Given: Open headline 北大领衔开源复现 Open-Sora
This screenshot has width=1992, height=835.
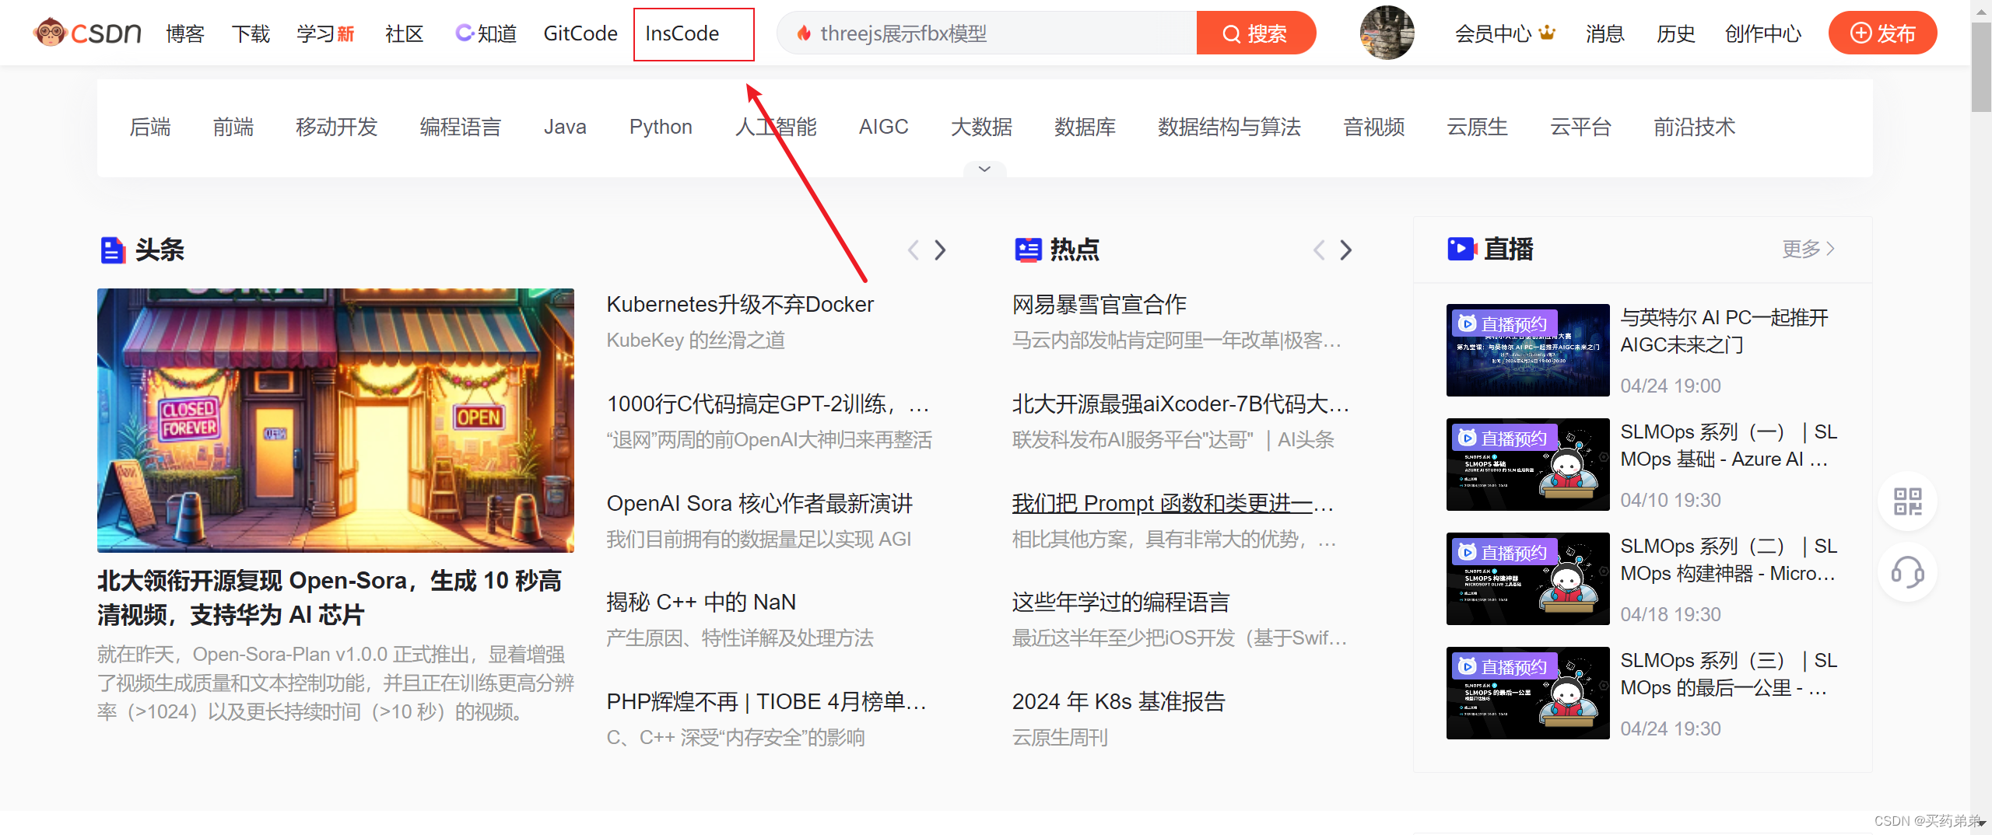Looking at the screenshot, I should pos(329,597).
